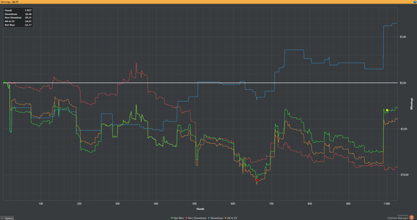Select the yellow star marker on graph

click(387, 110)
